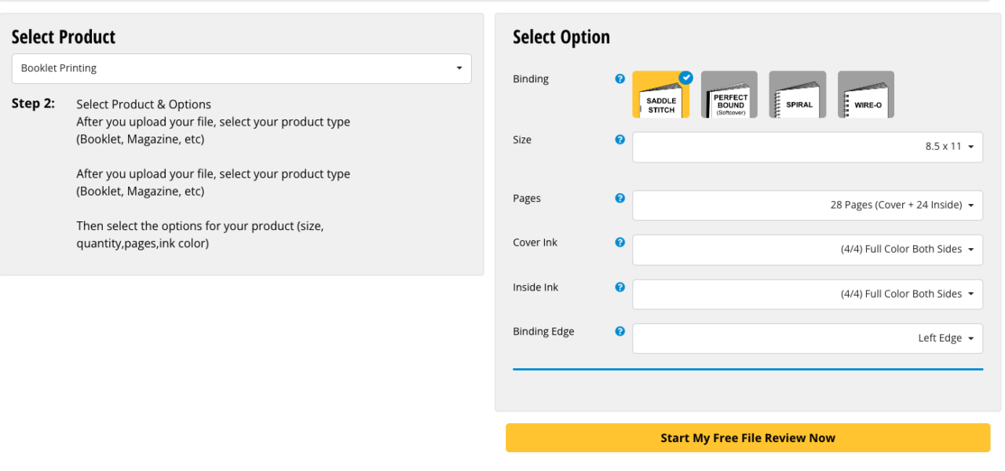Screen dimensions: 1005x471
Task: Select the Saddle Stitch binding option
Action: (660, 95)
